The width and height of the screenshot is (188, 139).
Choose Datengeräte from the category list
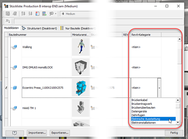[154, 111]
